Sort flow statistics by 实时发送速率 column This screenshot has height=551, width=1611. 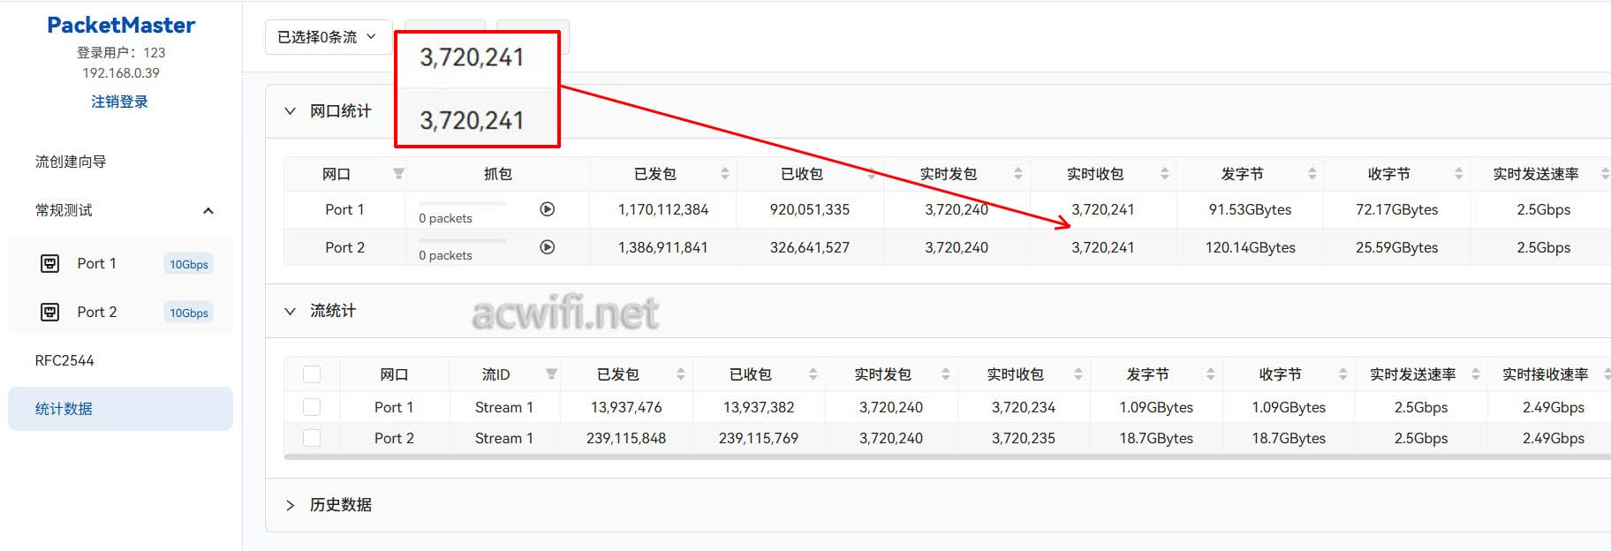click(x=1475, y=374)
